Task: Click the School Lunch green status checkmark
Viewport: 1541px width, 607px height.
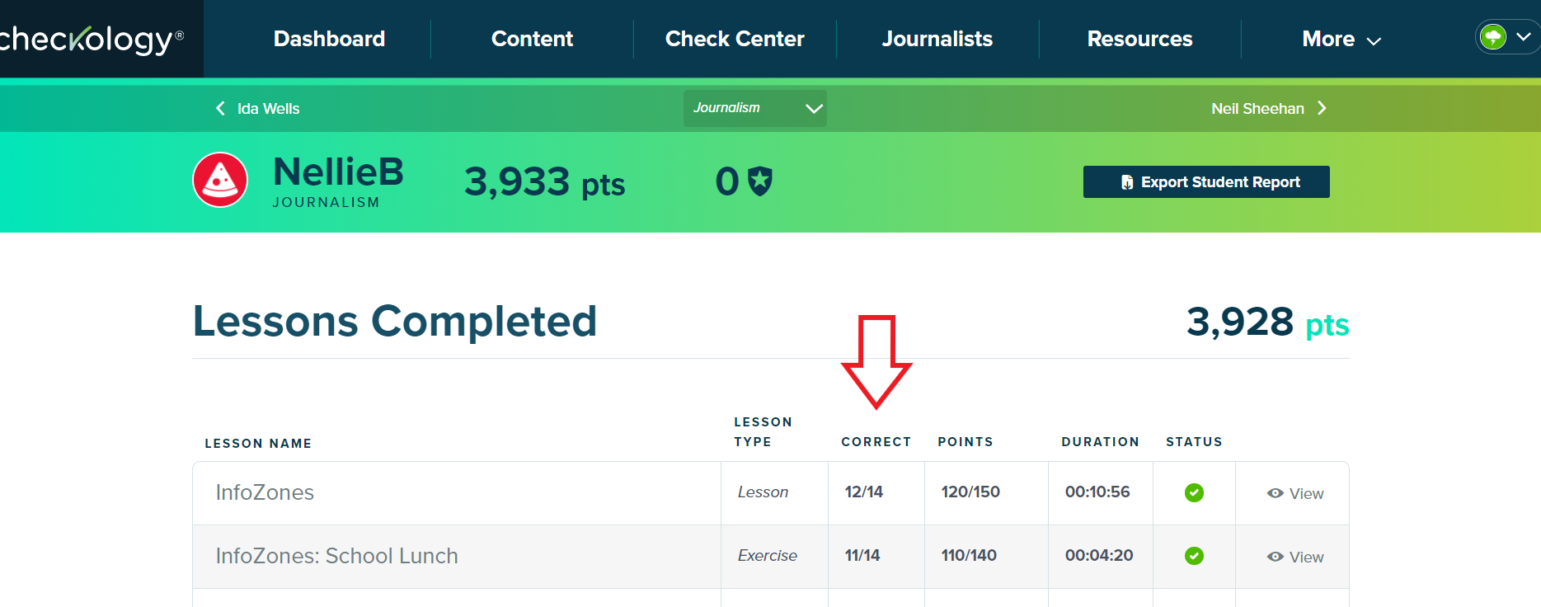Action: tap(1194, 556)
